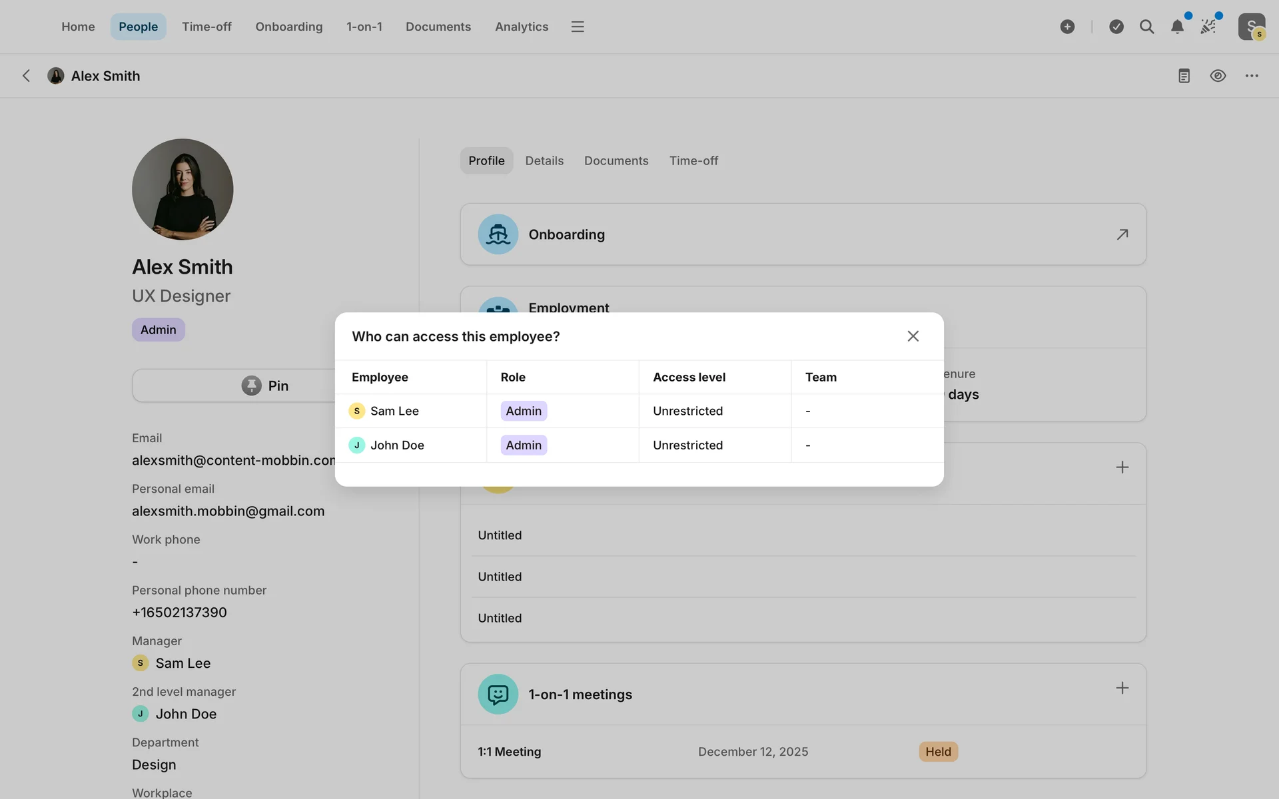Open the tasks checkmark icon

point(1116,27)
